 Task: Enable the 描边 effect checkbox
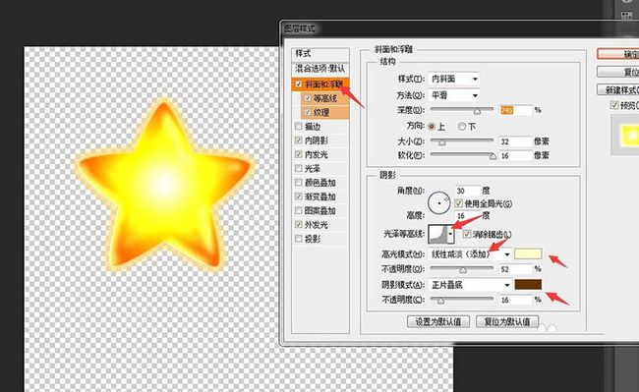pos(298,127)
